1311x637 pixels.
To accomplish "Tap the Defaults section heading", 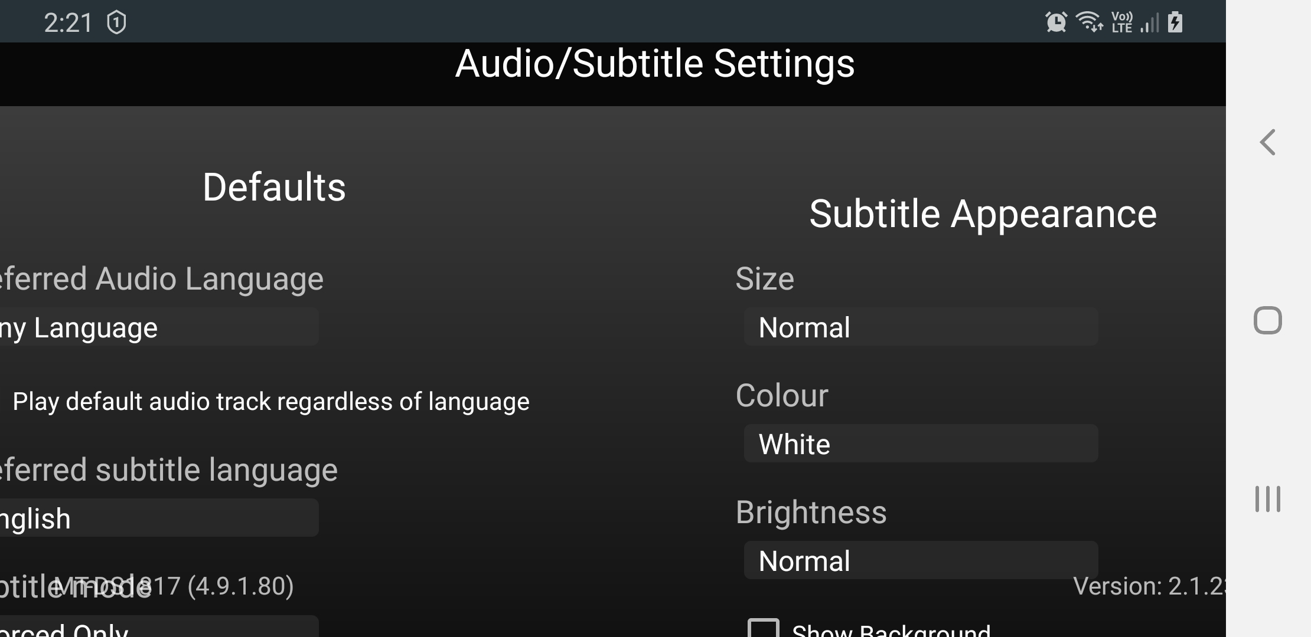I will pyautogui.click(x=274, y=187).
